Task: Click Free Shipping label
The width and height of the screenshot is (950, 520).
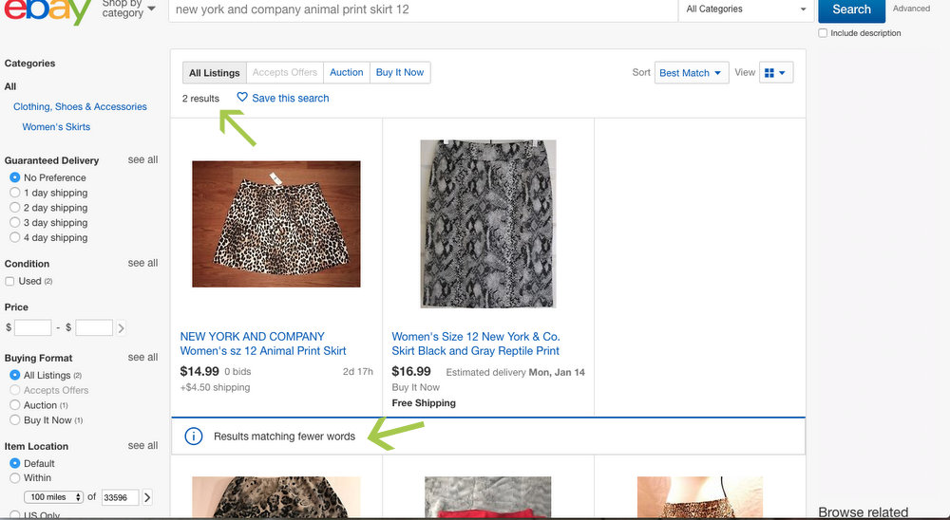Action: click(424, 402)
